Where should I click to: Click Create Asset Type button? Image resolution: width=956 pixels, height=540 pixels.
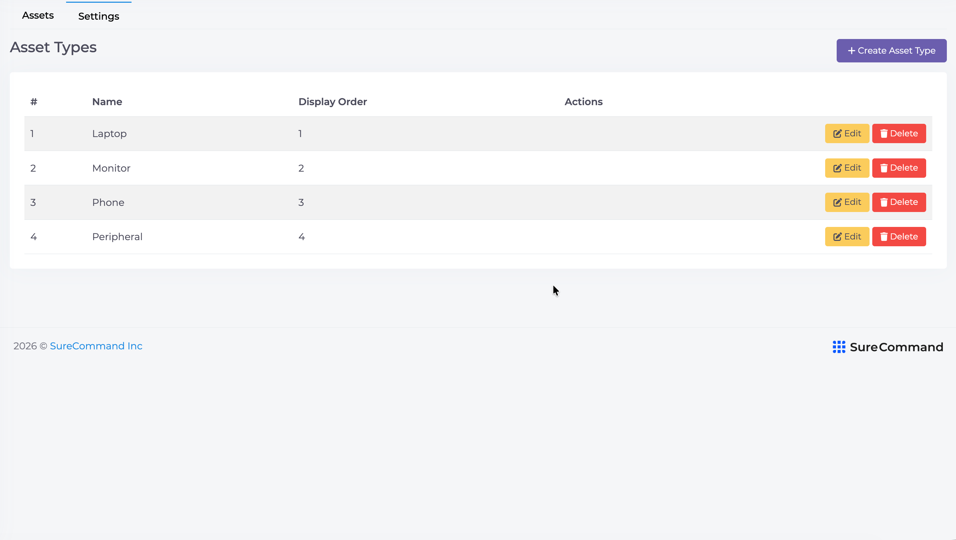[892, 51]
